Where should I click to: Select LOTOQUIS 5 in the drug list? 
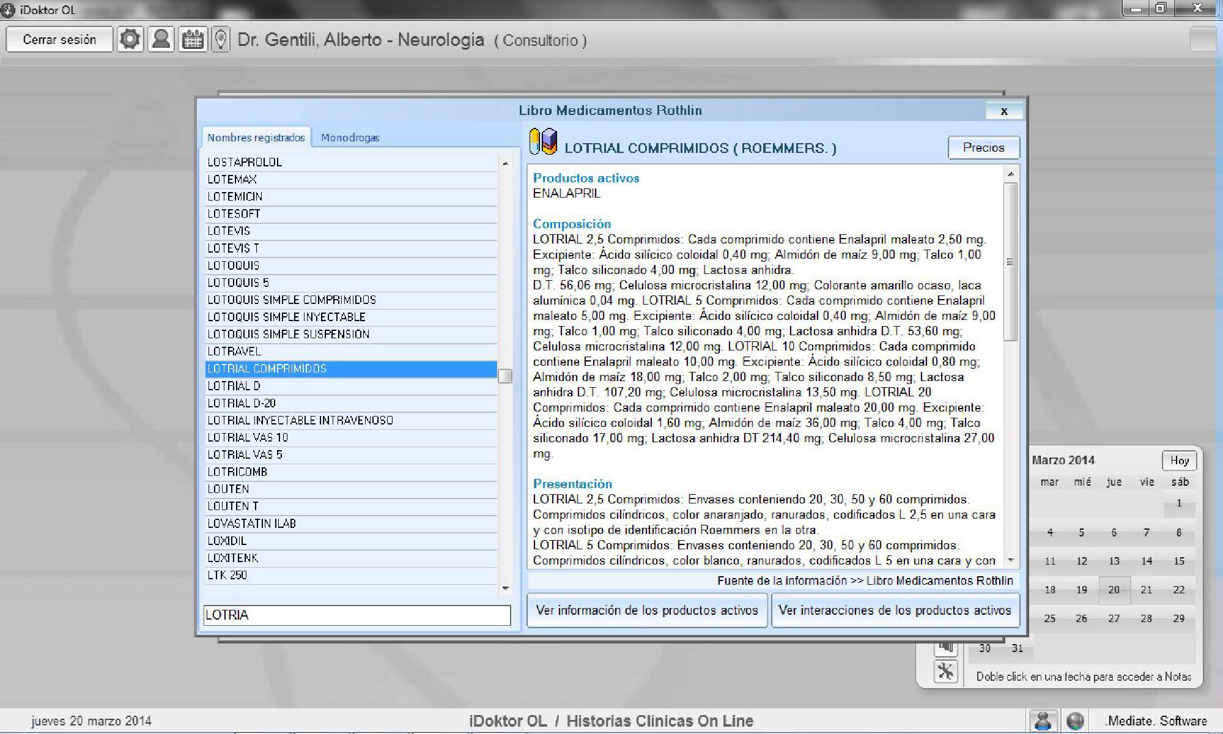tap(351, 283)
